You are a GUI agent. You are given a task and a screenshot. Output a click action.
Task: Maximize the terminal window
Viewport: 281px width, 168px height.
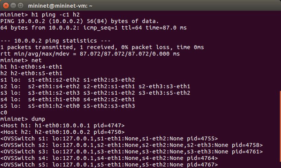[20, 6]
